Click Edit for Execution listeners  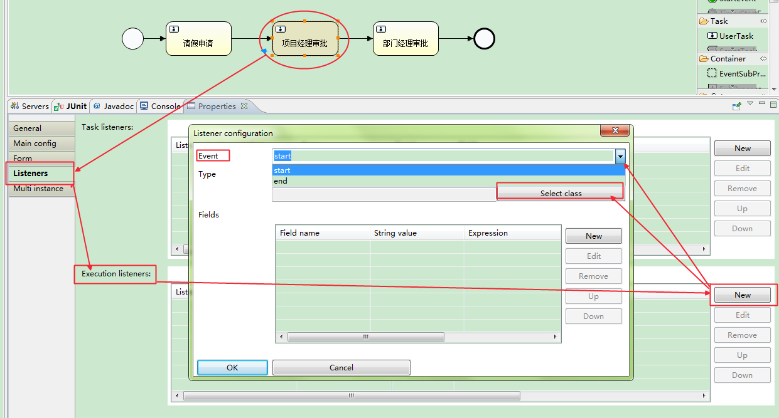coord(743,315)
